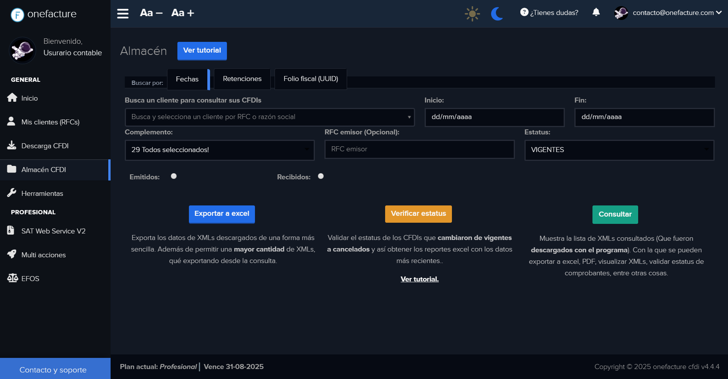
Task: Switch to the Retenciones tab
Action: click(242, 79)
